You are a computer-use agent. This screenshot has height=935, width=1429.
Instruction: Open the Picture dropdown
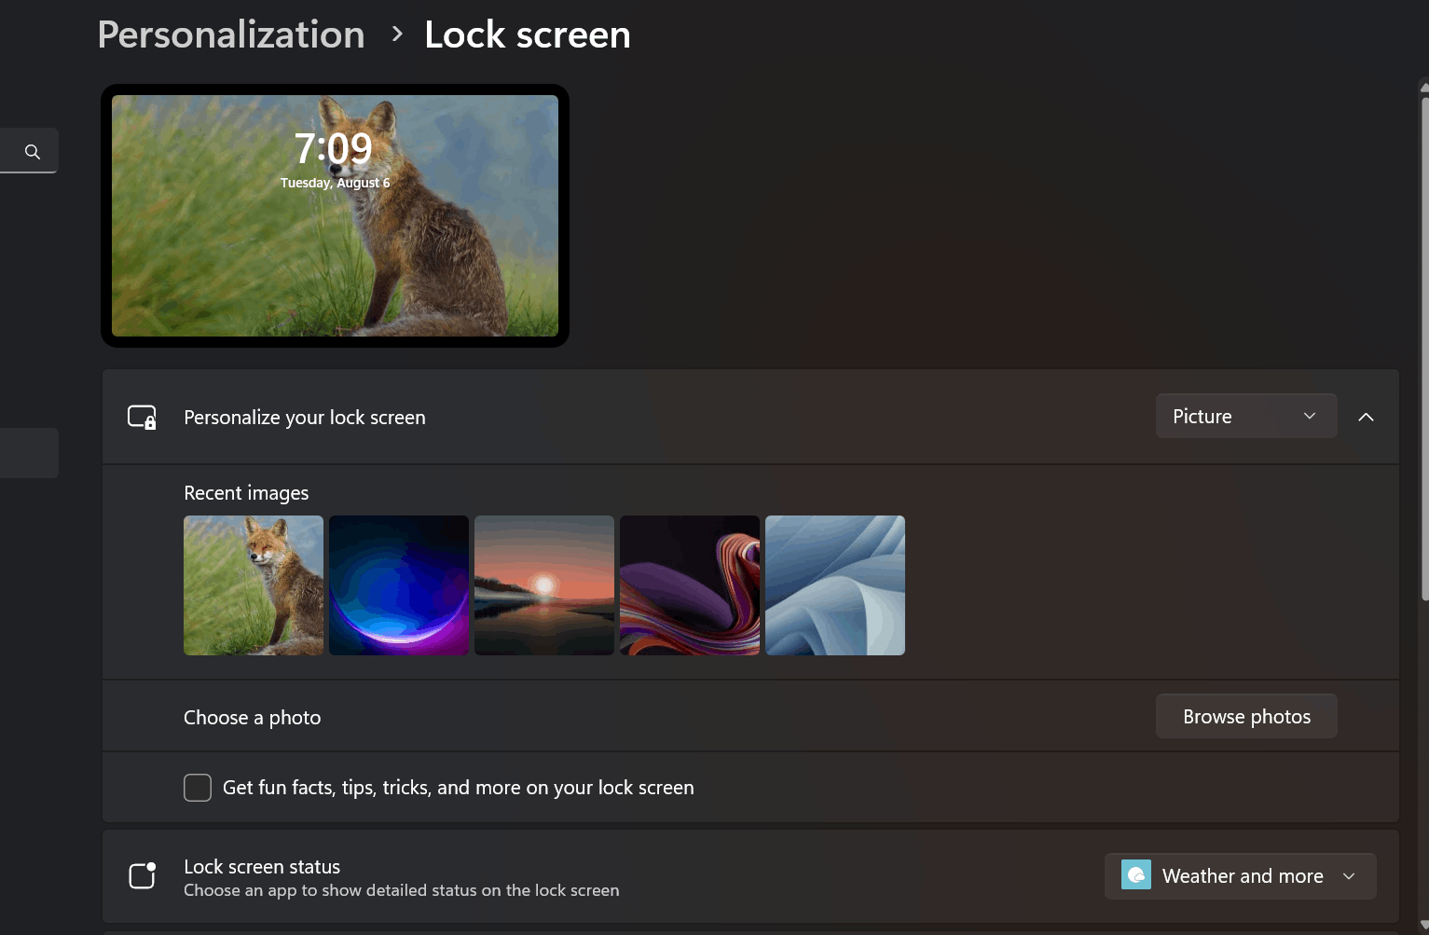(1246, 416)
